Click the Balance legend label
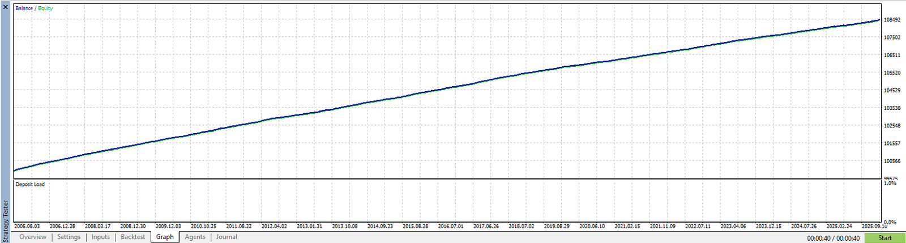 click(24, 8)
